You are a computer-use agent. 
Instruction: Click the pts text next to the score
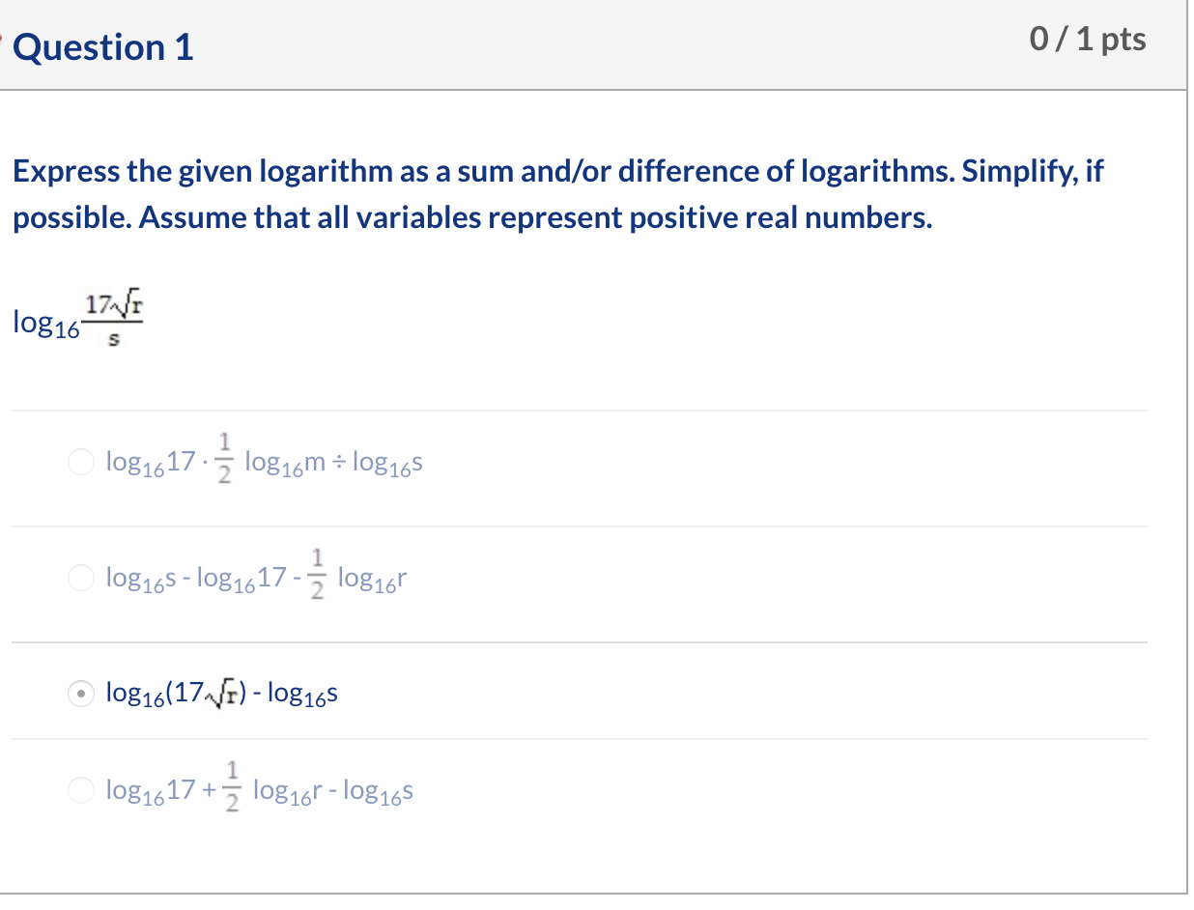1123,39
